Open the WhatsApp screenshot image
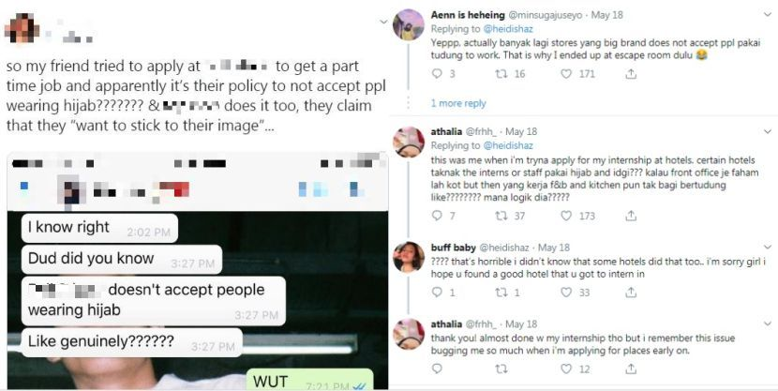Screen dimensions: 778x391 coord(198,271)
